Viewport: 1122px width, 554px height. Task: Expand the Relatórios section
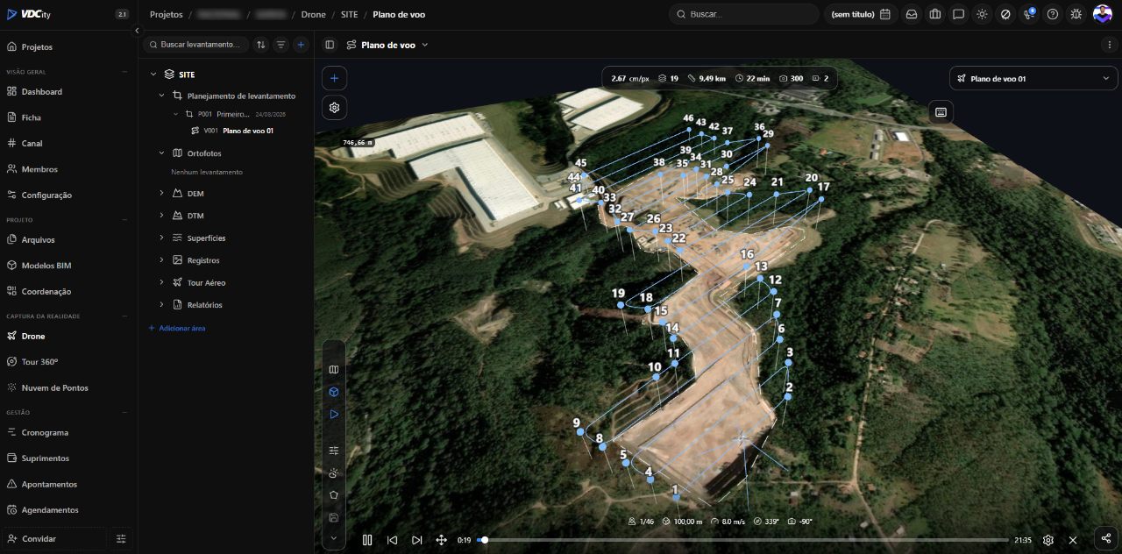coord(162,305)
